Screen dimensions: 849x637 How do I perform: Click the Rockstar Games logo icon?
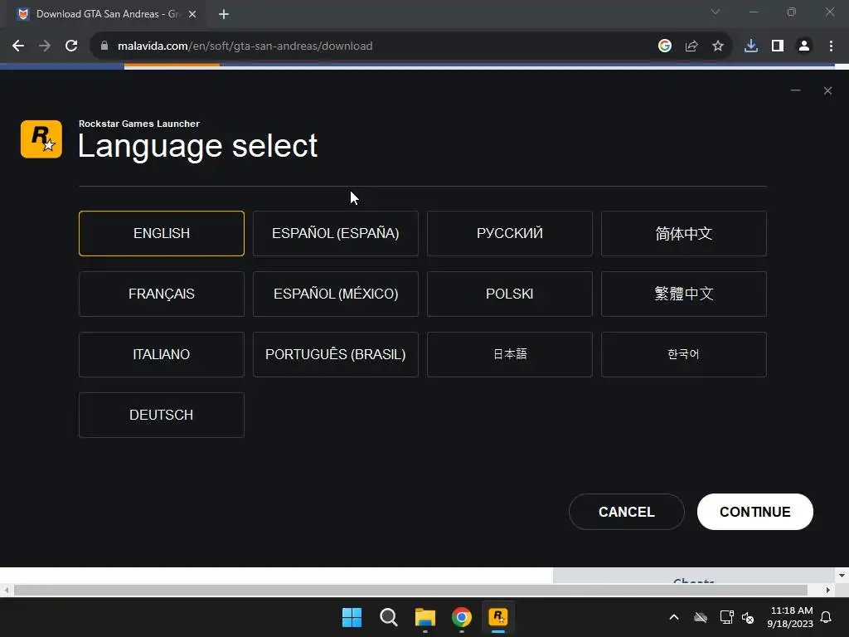click(x=41, y=139)
